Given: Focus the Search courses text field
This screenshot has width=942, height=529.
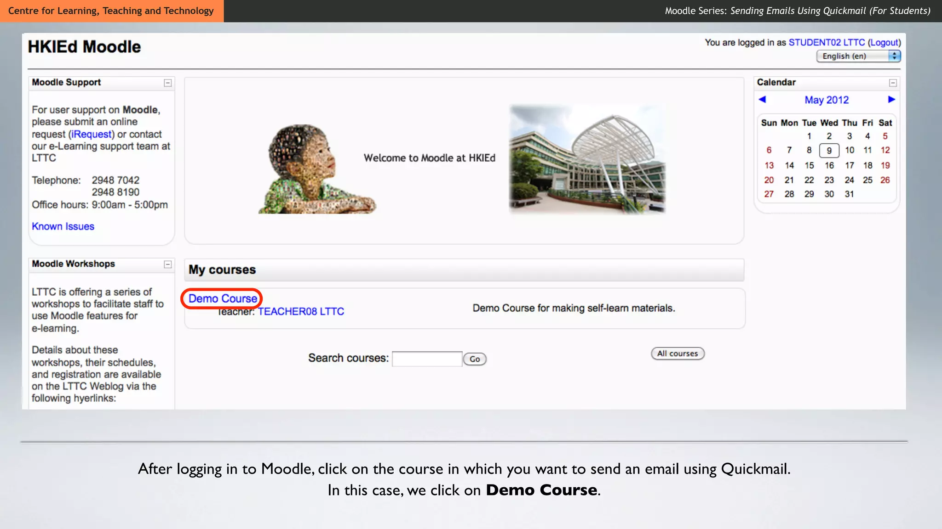Looking at the screenshot, I should (427, 359).
